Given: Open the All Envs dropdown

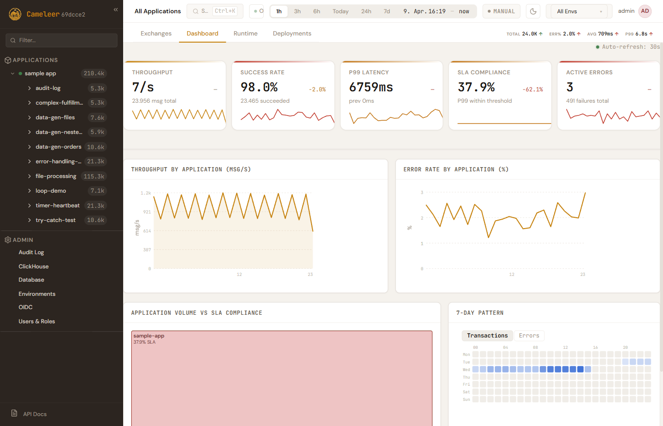Looking at the screenshot, I should (x=579, y=11).
